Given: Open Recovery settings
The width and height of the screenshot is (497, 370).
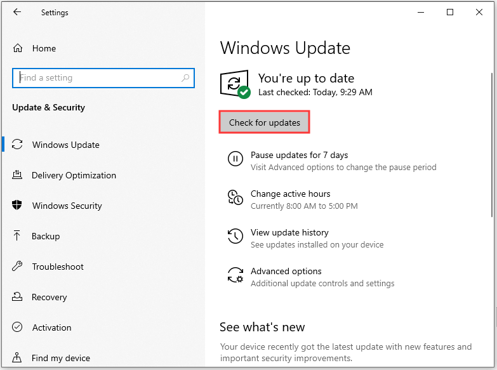Looking at the screenshot, I should coord(49,297).
